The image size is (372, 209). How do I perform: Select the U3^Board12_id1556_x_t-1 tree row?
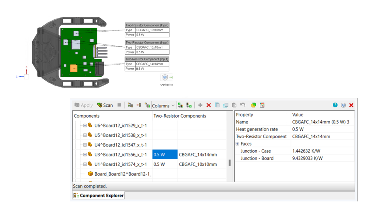(121, 155)
